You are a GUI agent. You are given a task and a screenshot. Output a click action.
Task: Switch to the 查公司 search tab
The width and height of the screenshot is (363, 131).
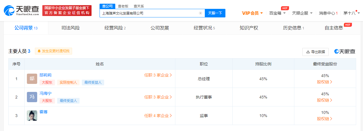108,6
